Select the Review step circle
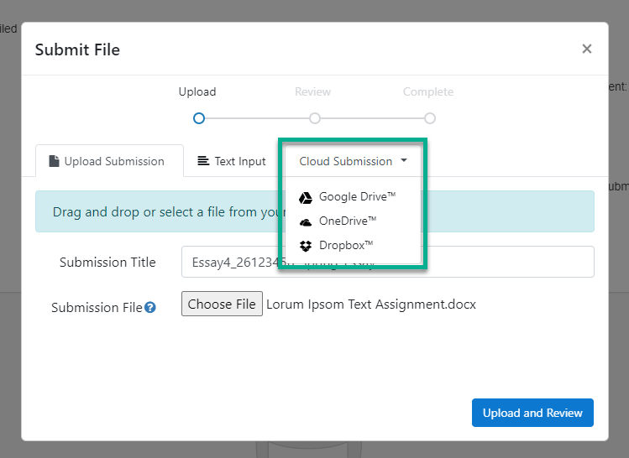Viewport: 629px width, 458px height. click(314, 118)
